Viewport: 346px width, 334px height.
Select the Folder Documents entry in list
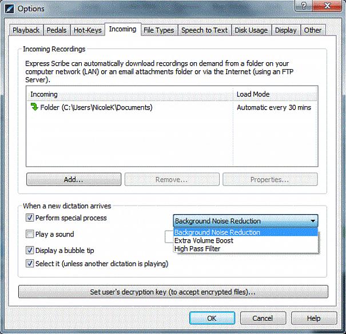coord(96,107)
